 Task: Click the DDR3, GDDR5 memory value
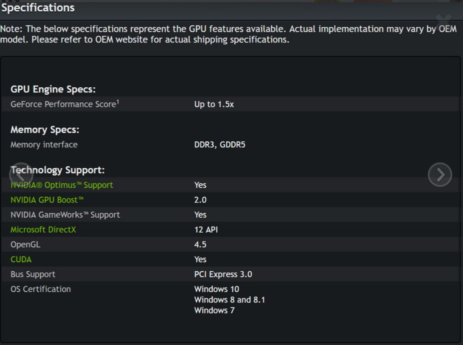tap(219, 145)
